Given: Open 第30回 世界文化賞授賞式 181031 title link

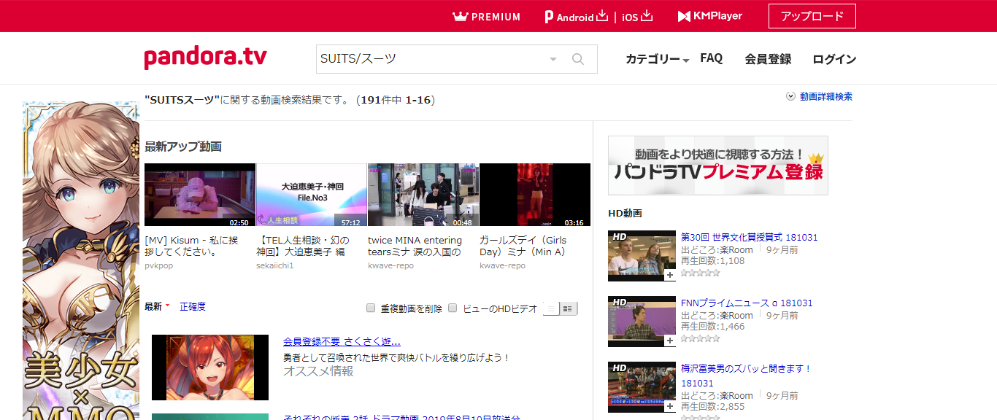Looking at the screenshot, I should pyautogui.click(x=750, y=237).
